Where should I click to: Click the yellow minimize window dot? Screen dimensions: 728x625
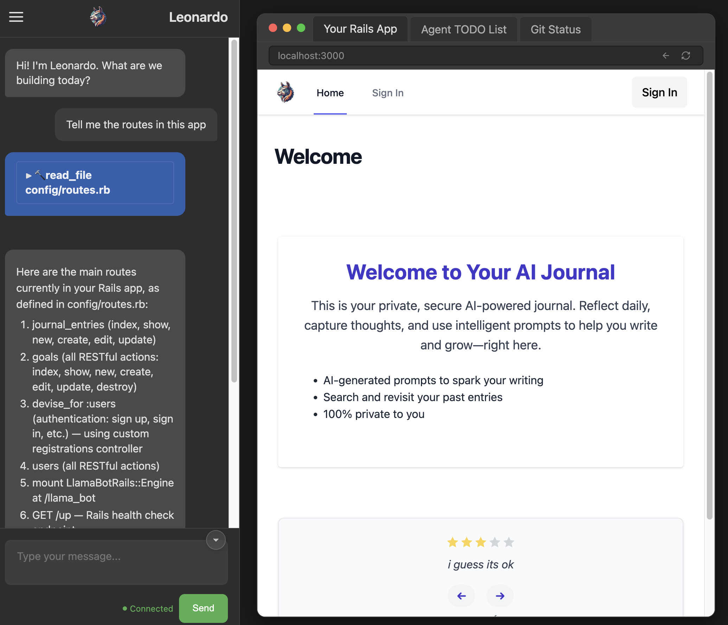click(287, 28)
